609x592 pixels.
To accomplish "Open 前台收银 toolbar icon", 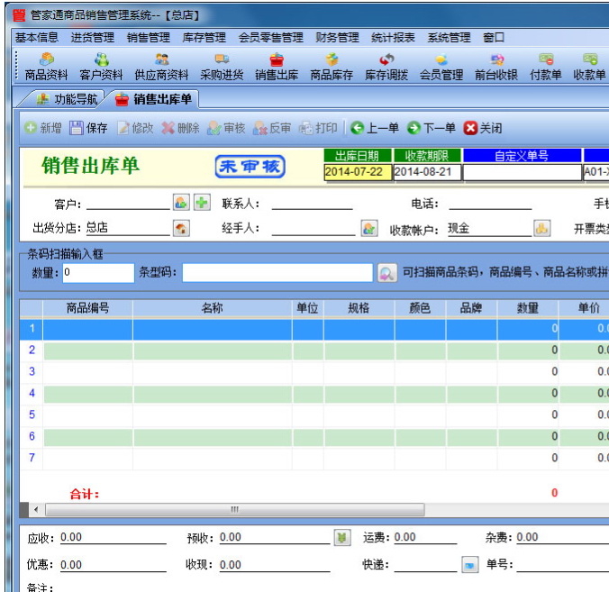I will click(x=496, y=67).
